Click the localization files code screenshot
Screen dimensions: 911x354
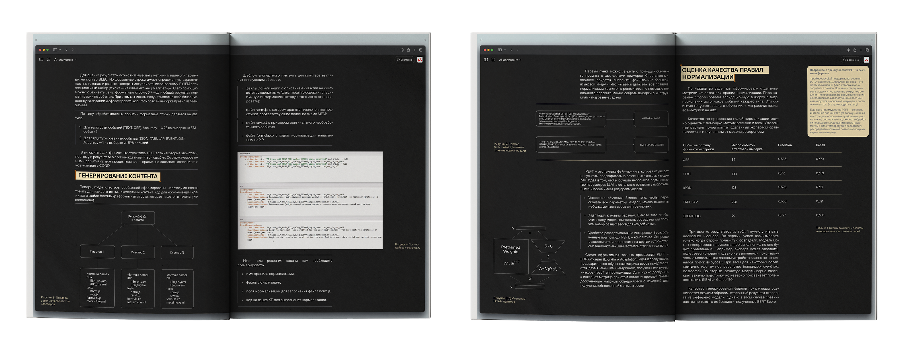(x=310, y=200)
